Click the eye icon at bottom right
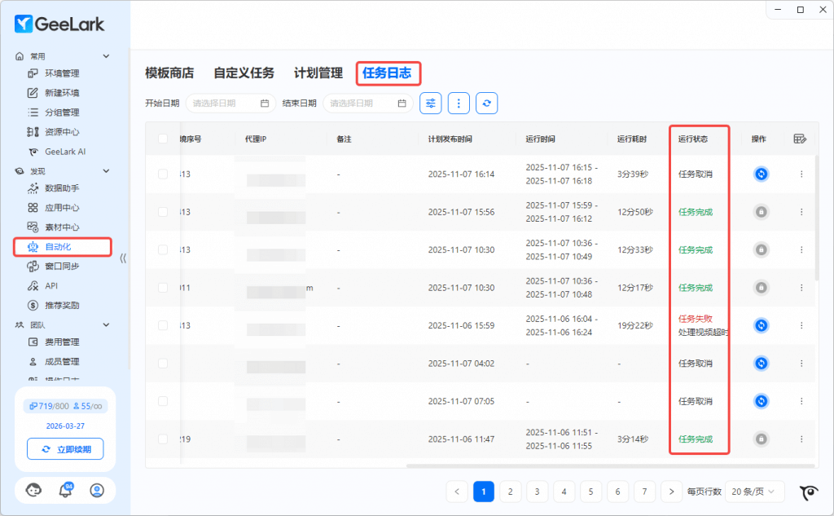The image size is (834, 516). click(x=808, y=492)
